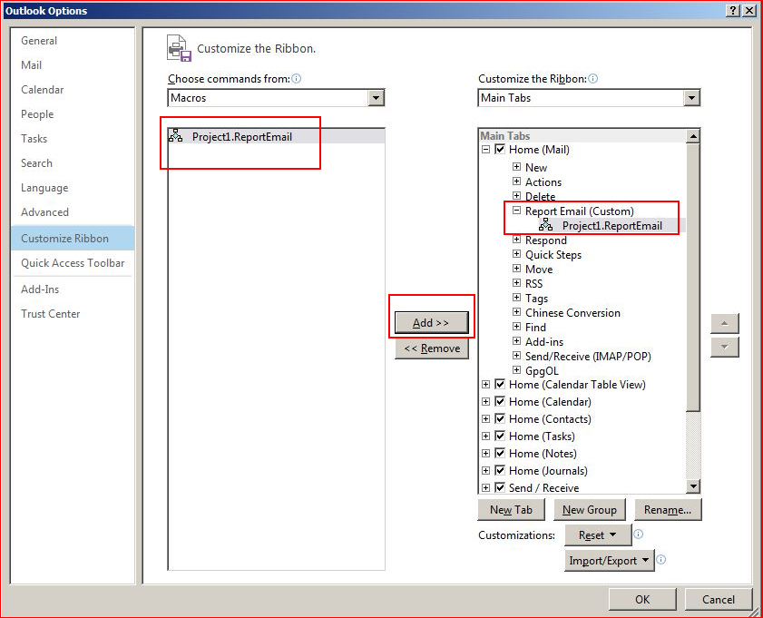This screenshot has height=618, width=763.
Task: Click the Help question mark in title bar
Action: 733,10
